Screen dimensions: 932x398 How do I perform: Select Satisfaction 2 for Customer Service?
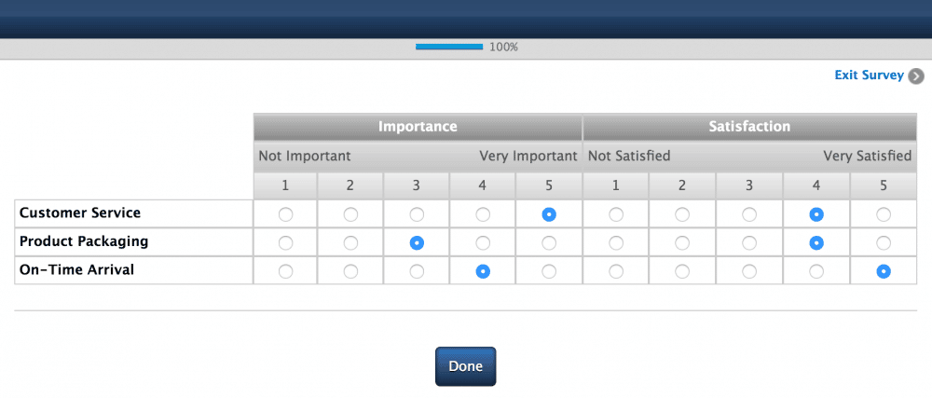pos(682,214)
